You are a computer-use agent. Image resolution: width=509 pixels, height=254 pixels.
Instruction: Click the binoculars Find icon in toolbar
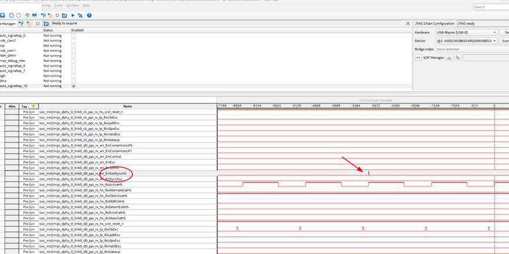[34, 15]
